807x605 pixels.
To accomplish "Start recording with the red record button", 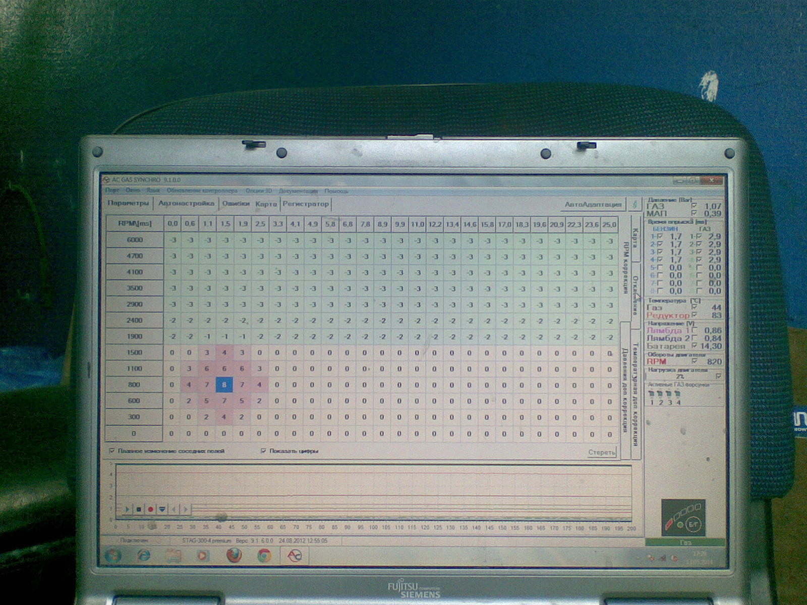I will pos(150,509).
